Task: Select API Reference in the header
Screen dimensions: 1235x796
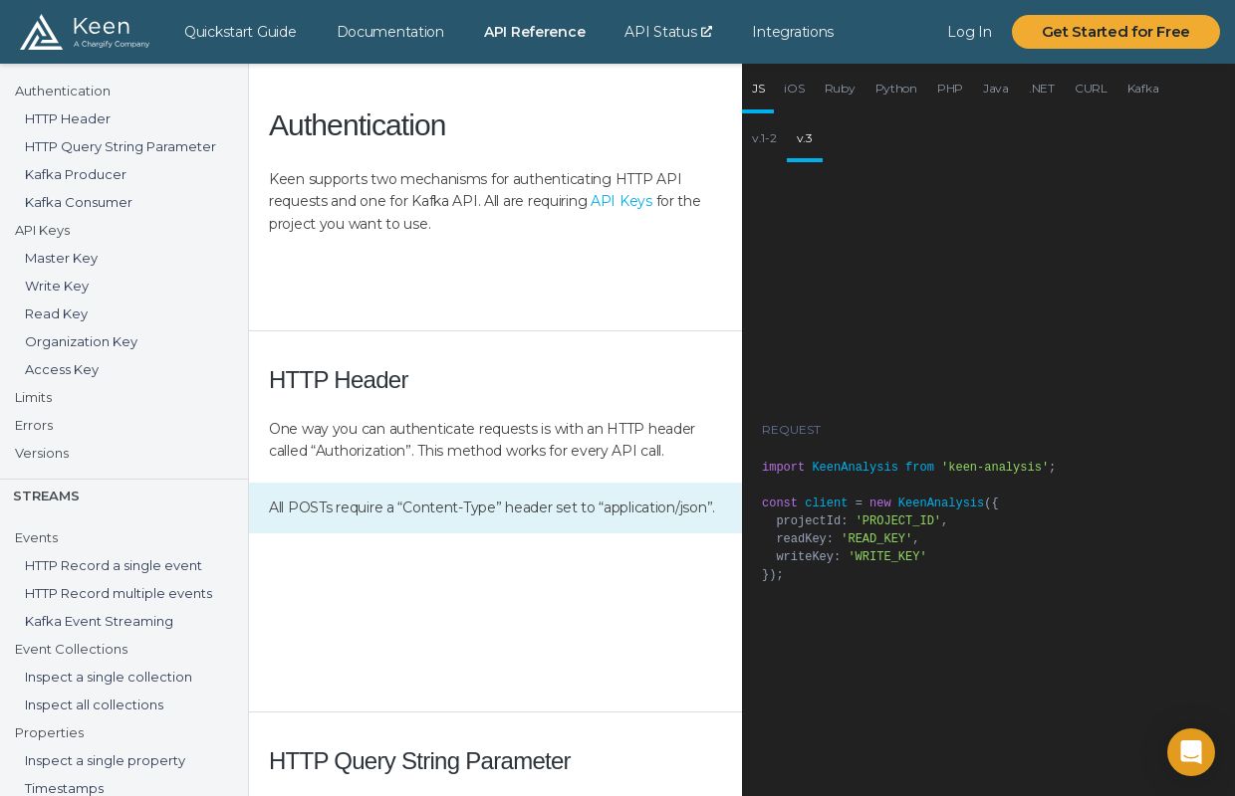Action: pos(535,32)
